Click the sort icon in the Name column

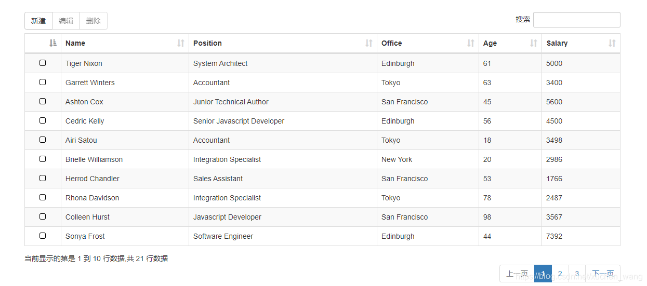pos(180,43)
